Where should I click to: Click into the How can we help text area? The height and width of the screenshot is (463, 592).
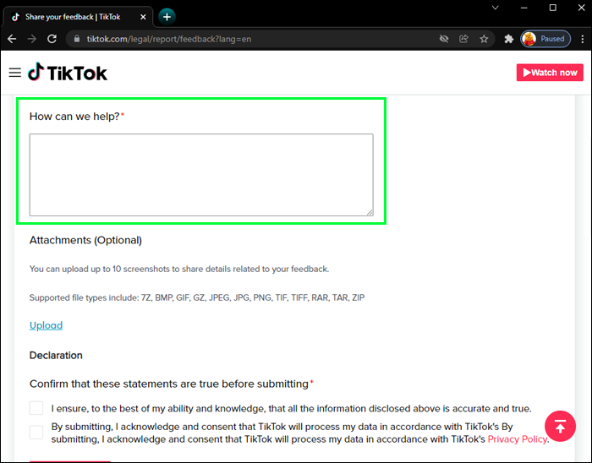click(201, 175)
